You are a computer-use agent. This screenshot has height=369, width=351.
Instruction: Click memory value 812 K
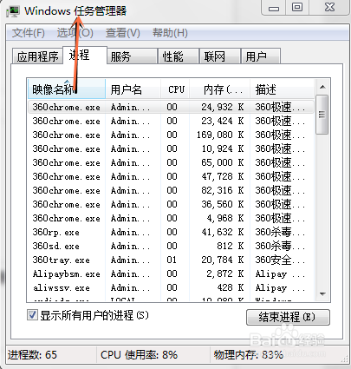[x=231, y=246]
